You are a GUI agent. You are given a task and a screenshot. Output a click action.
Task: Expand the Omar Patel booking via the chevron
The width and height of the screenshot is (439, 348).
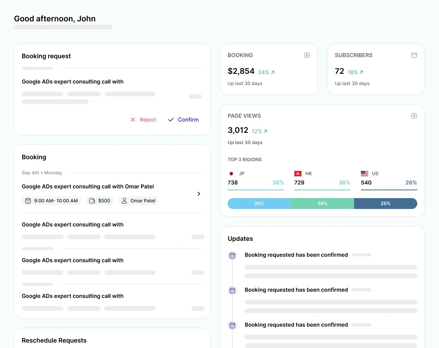click(199, 193)
